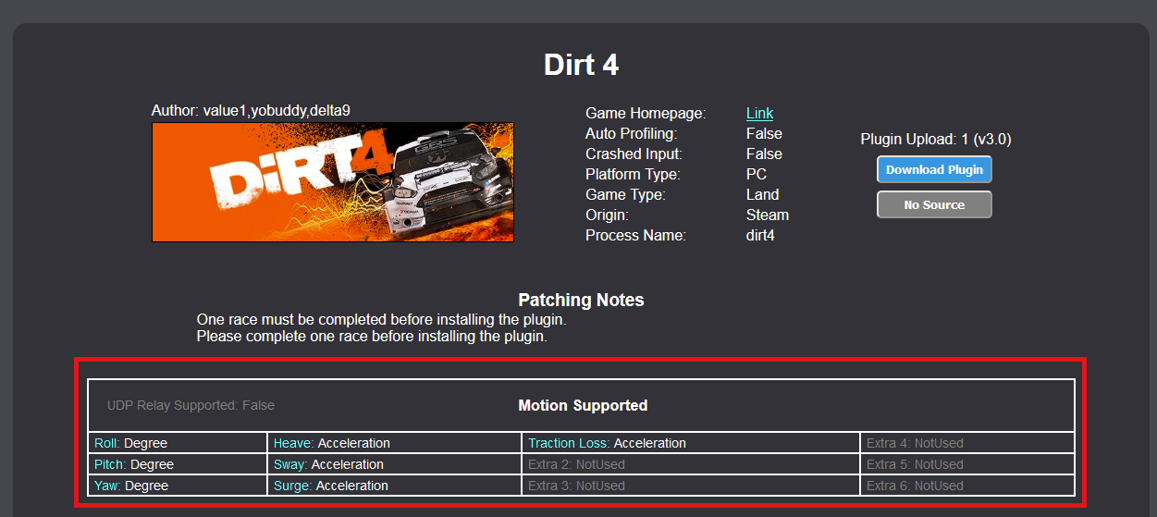This screenshot has height=517, width=1157.
Task: Click the Plugin Upload: 1 (v3.0) text
Action: [x=936, y=140]
